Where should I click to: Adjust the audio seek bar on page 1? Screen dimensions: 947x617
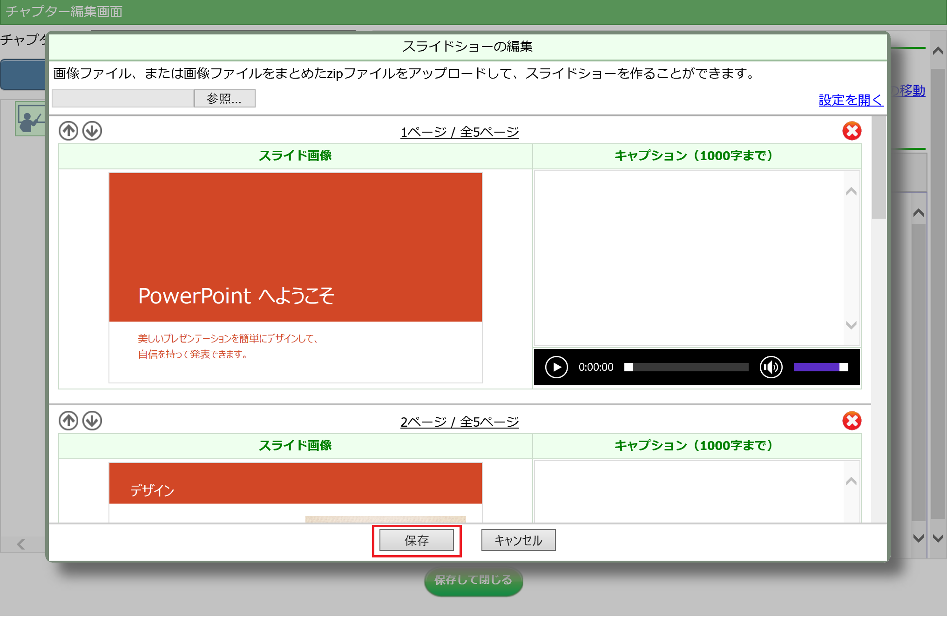click(686, 367)
